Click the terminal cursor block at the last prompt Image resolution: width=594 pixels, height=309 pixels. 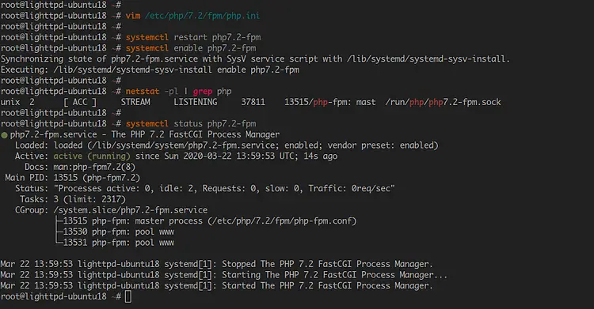(128, 297)
